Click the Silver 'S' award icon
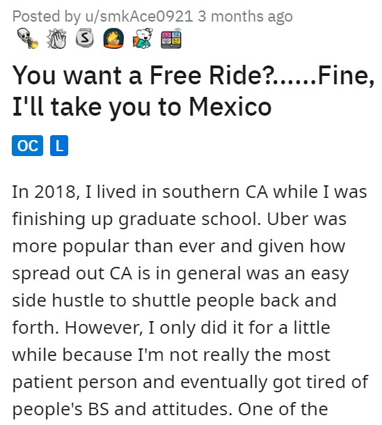 click(x=85, y=38)
